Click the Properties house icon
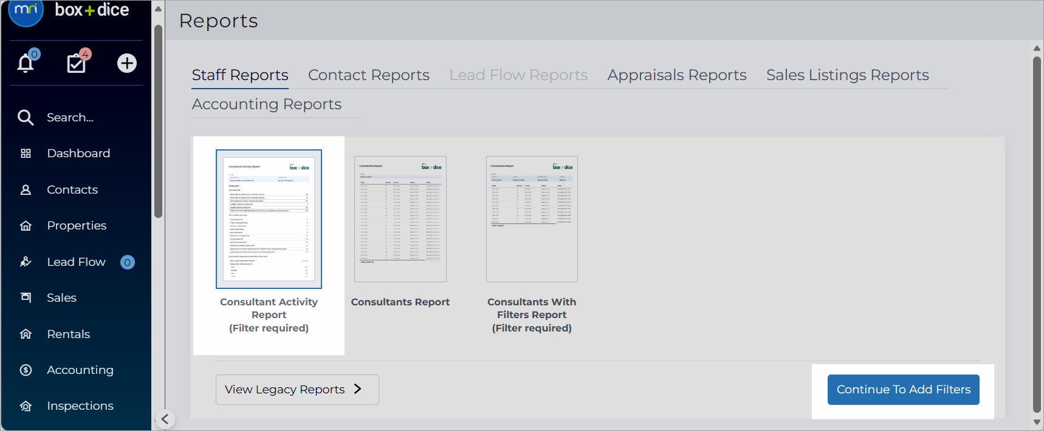This screenshot has height=431, width=1044. (x=26, y=226)
